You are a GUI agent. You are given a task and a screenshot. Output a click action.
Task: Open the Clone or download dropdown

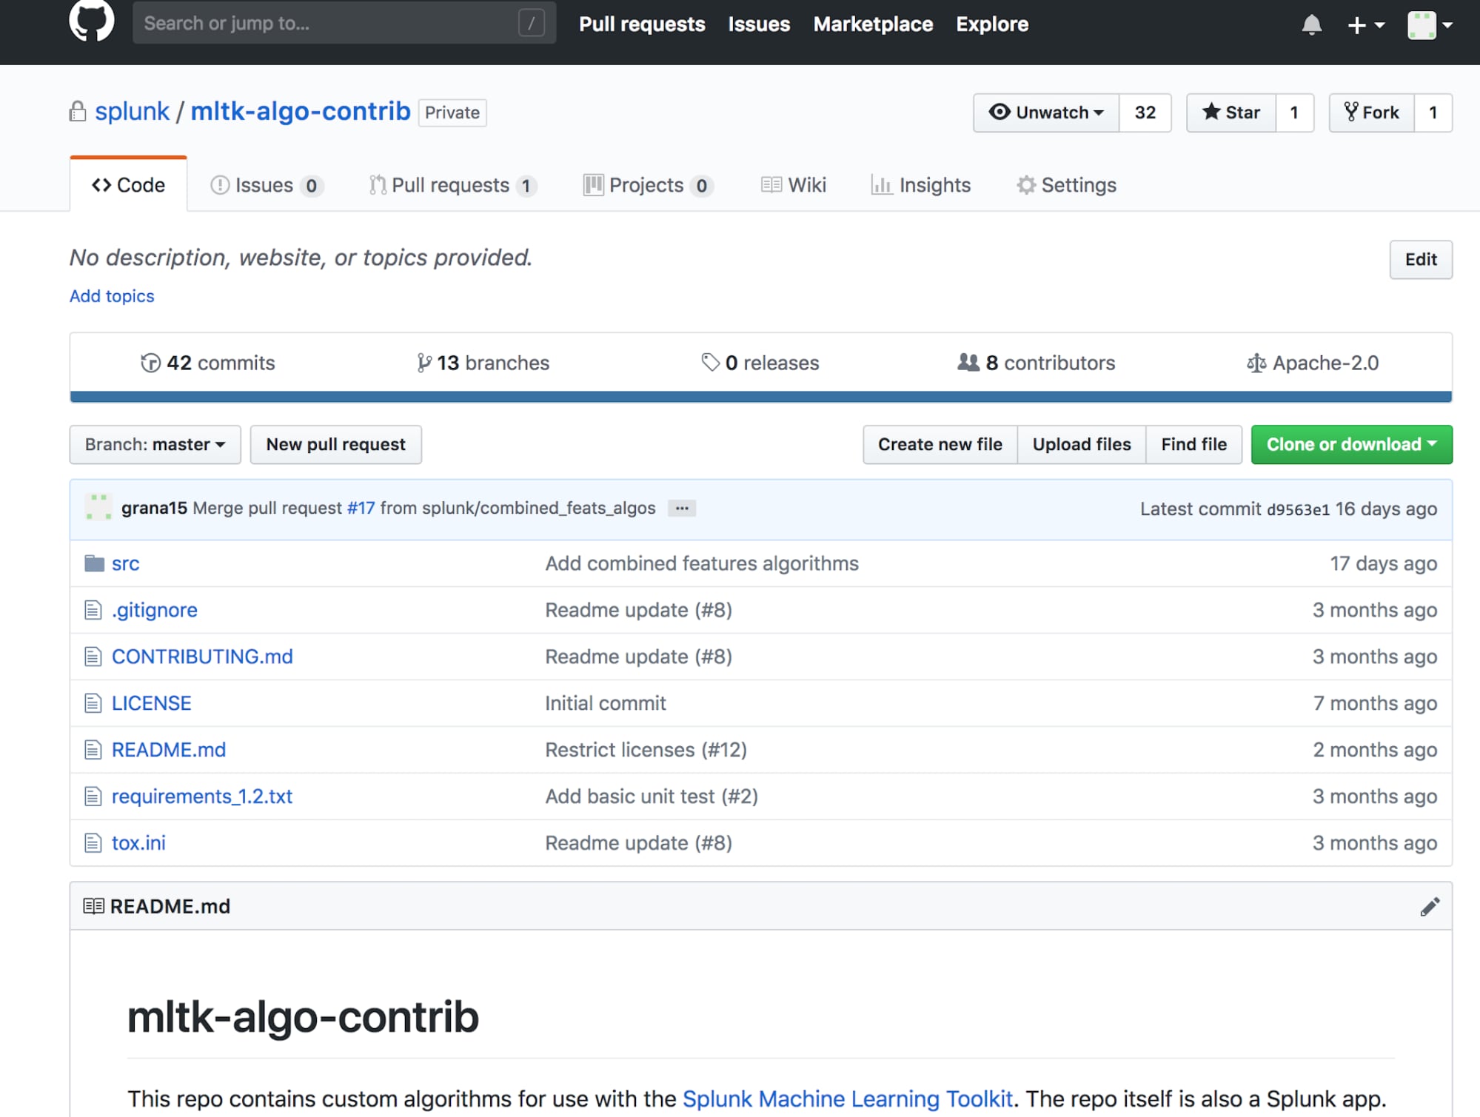[1352, 445]
